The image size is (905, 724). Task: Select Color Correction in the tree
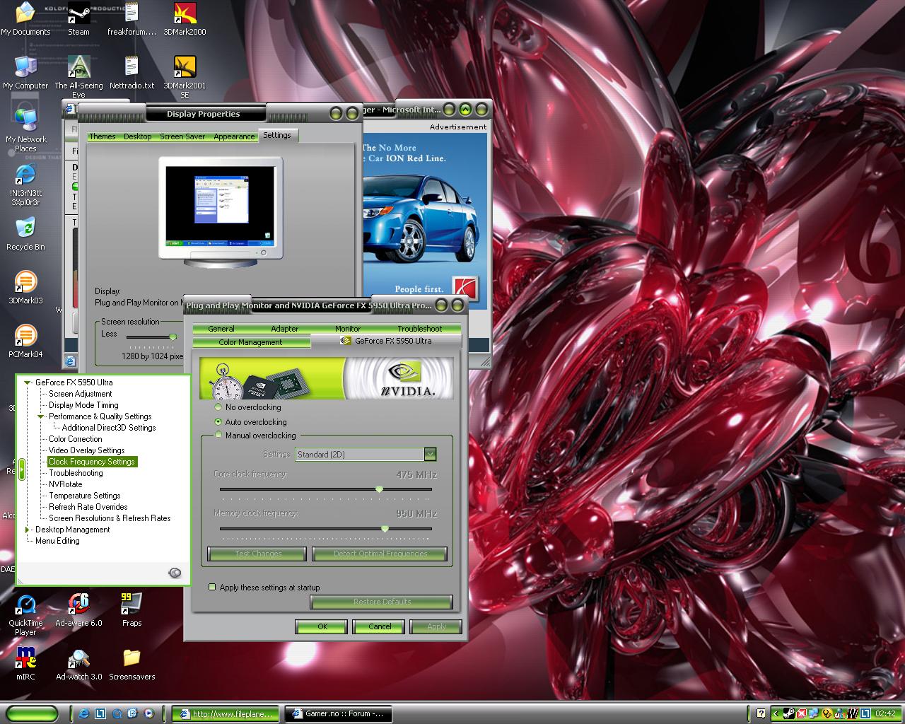click(x=75, y=439)
